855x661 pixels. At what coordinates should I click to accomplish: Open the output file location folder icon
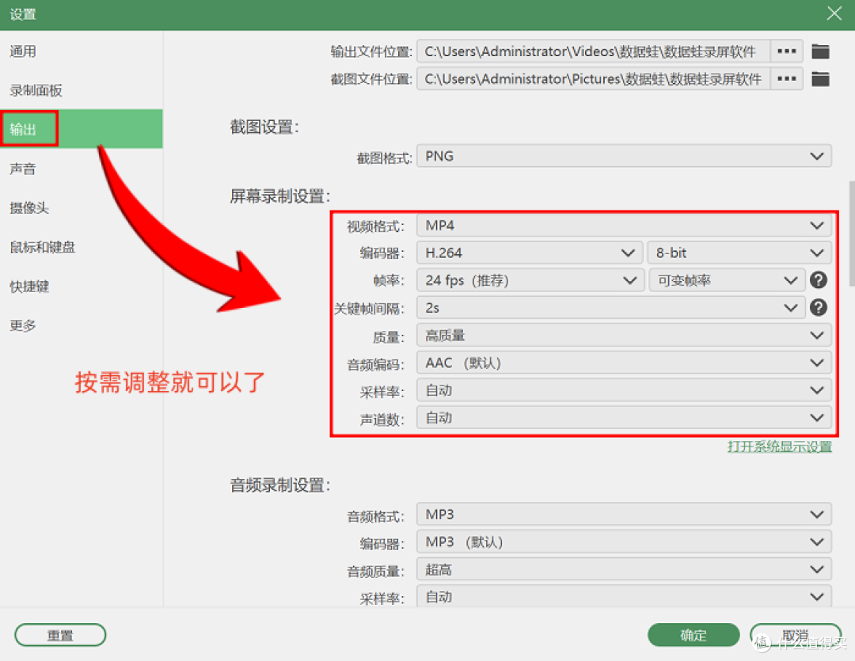click(820, 51)
